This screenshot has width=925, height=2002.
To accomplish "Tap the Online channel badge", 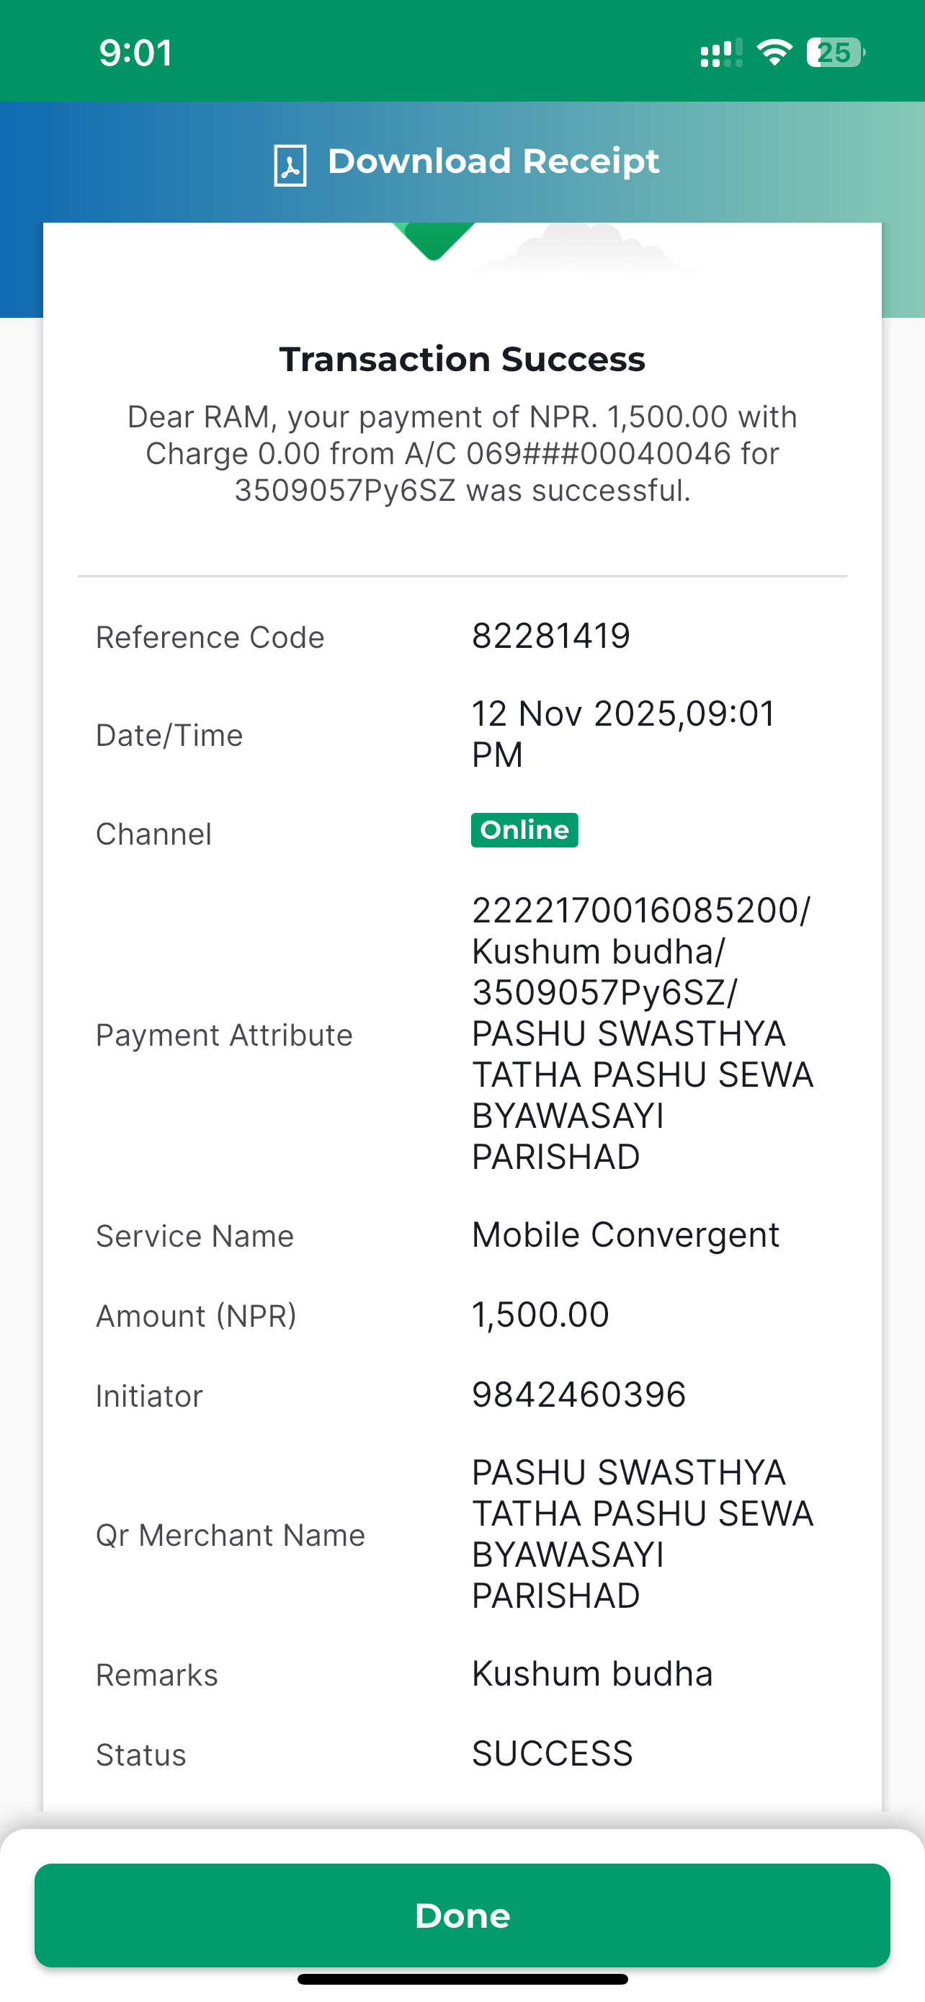I will click(524, 830).
